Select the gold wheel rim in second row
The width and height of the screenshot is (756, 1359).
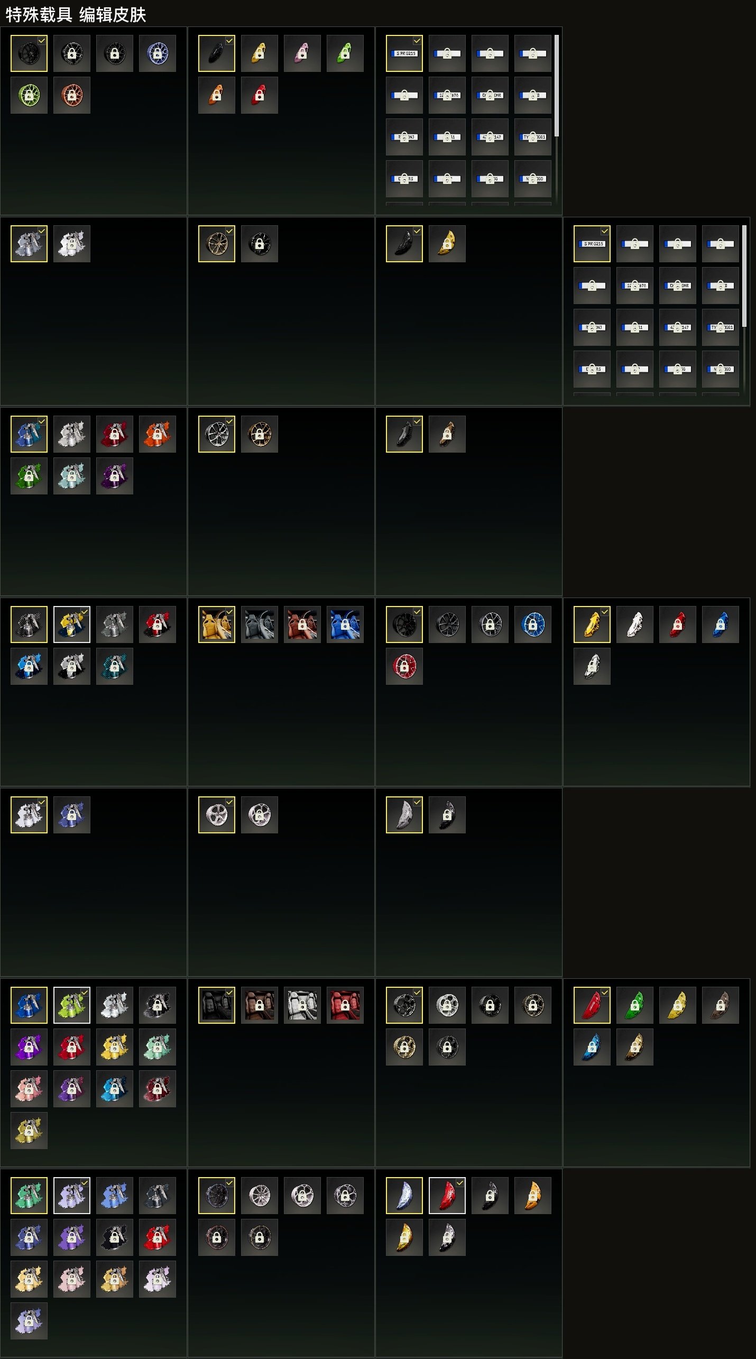coord(217,244)
